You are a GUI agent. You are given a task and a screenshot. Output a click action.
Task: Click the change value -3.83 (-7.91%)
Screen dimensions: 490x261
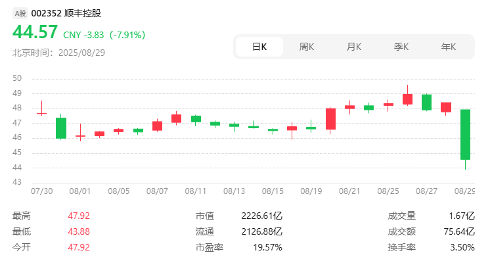pyautogui.click(x=115, y=35)
